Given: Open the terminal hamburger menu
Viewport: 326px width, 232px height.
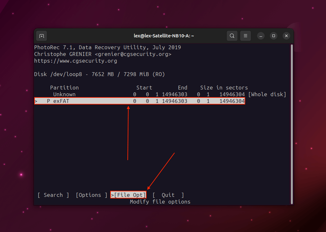Looking at the screenshot, I should coord(245,36).
